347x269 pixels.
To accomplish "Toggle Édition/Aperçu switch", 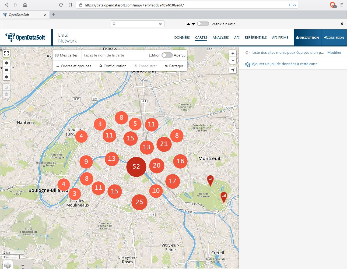I will 167,55.
